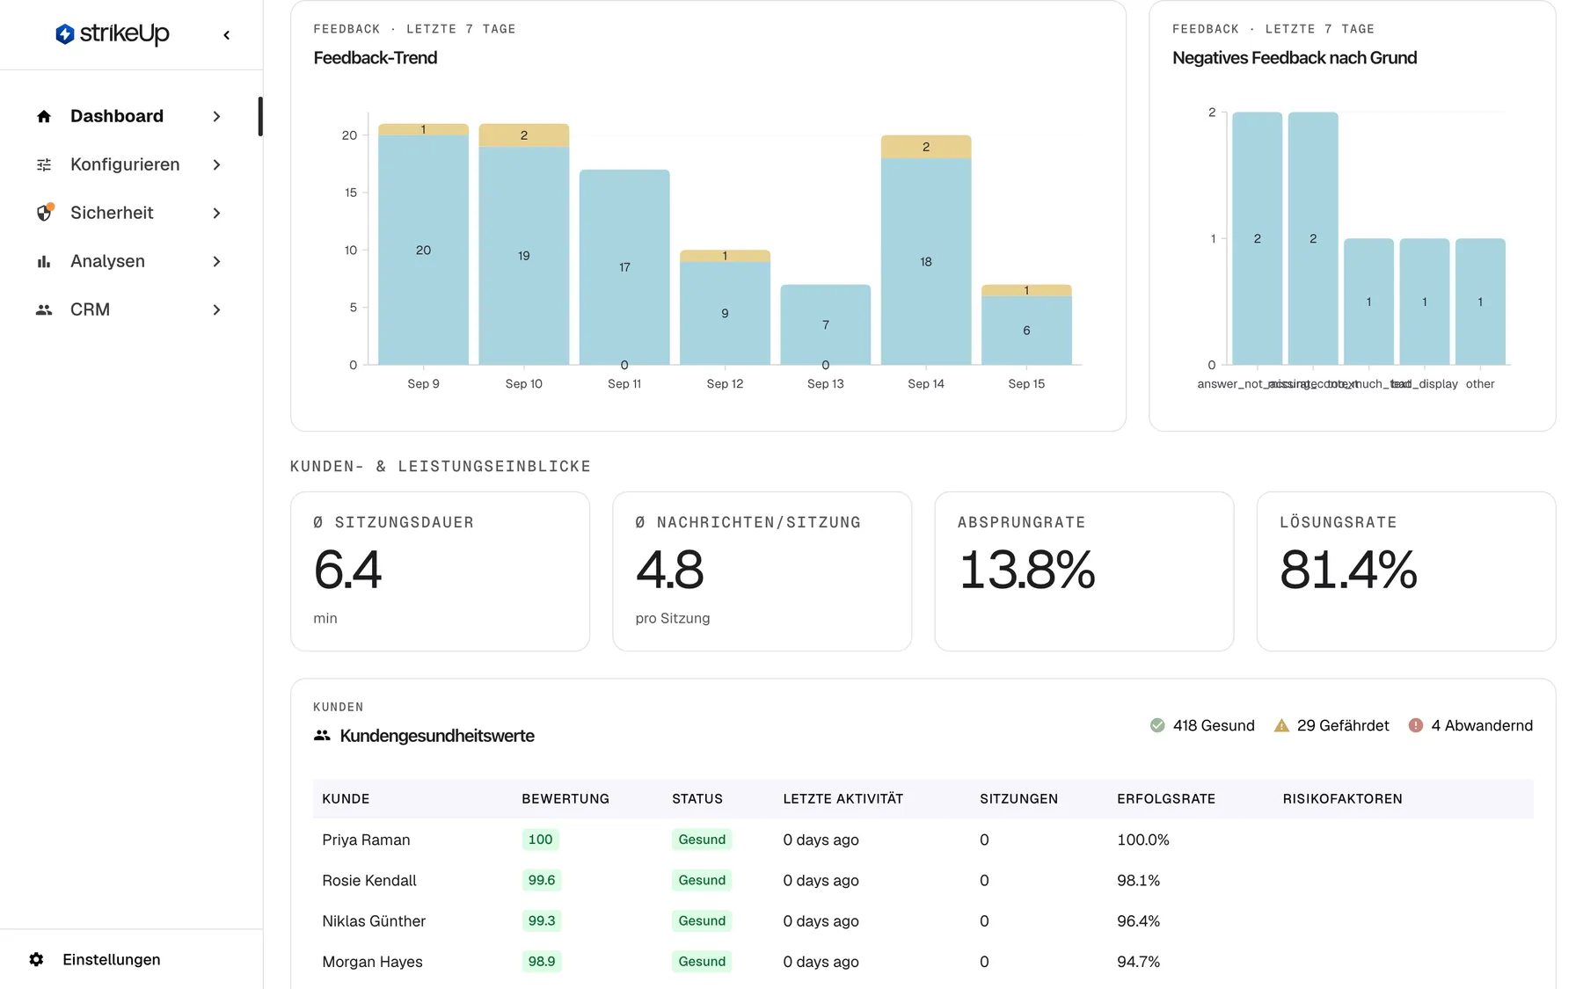
Task: Expand the Konfigurieren submenu chevron
Action: coord(216,164)
